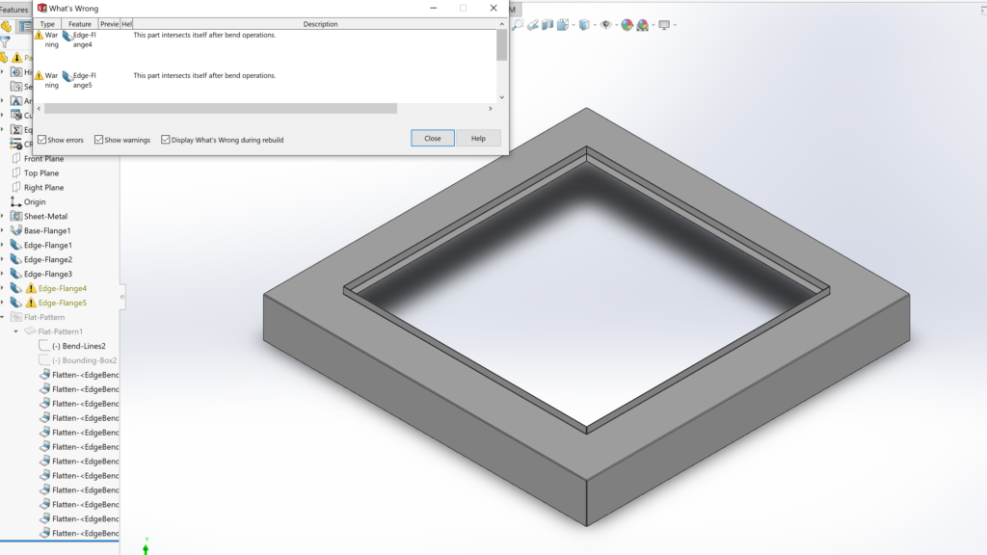Uncheck the Show errors checkbox

tap(42, 140)
